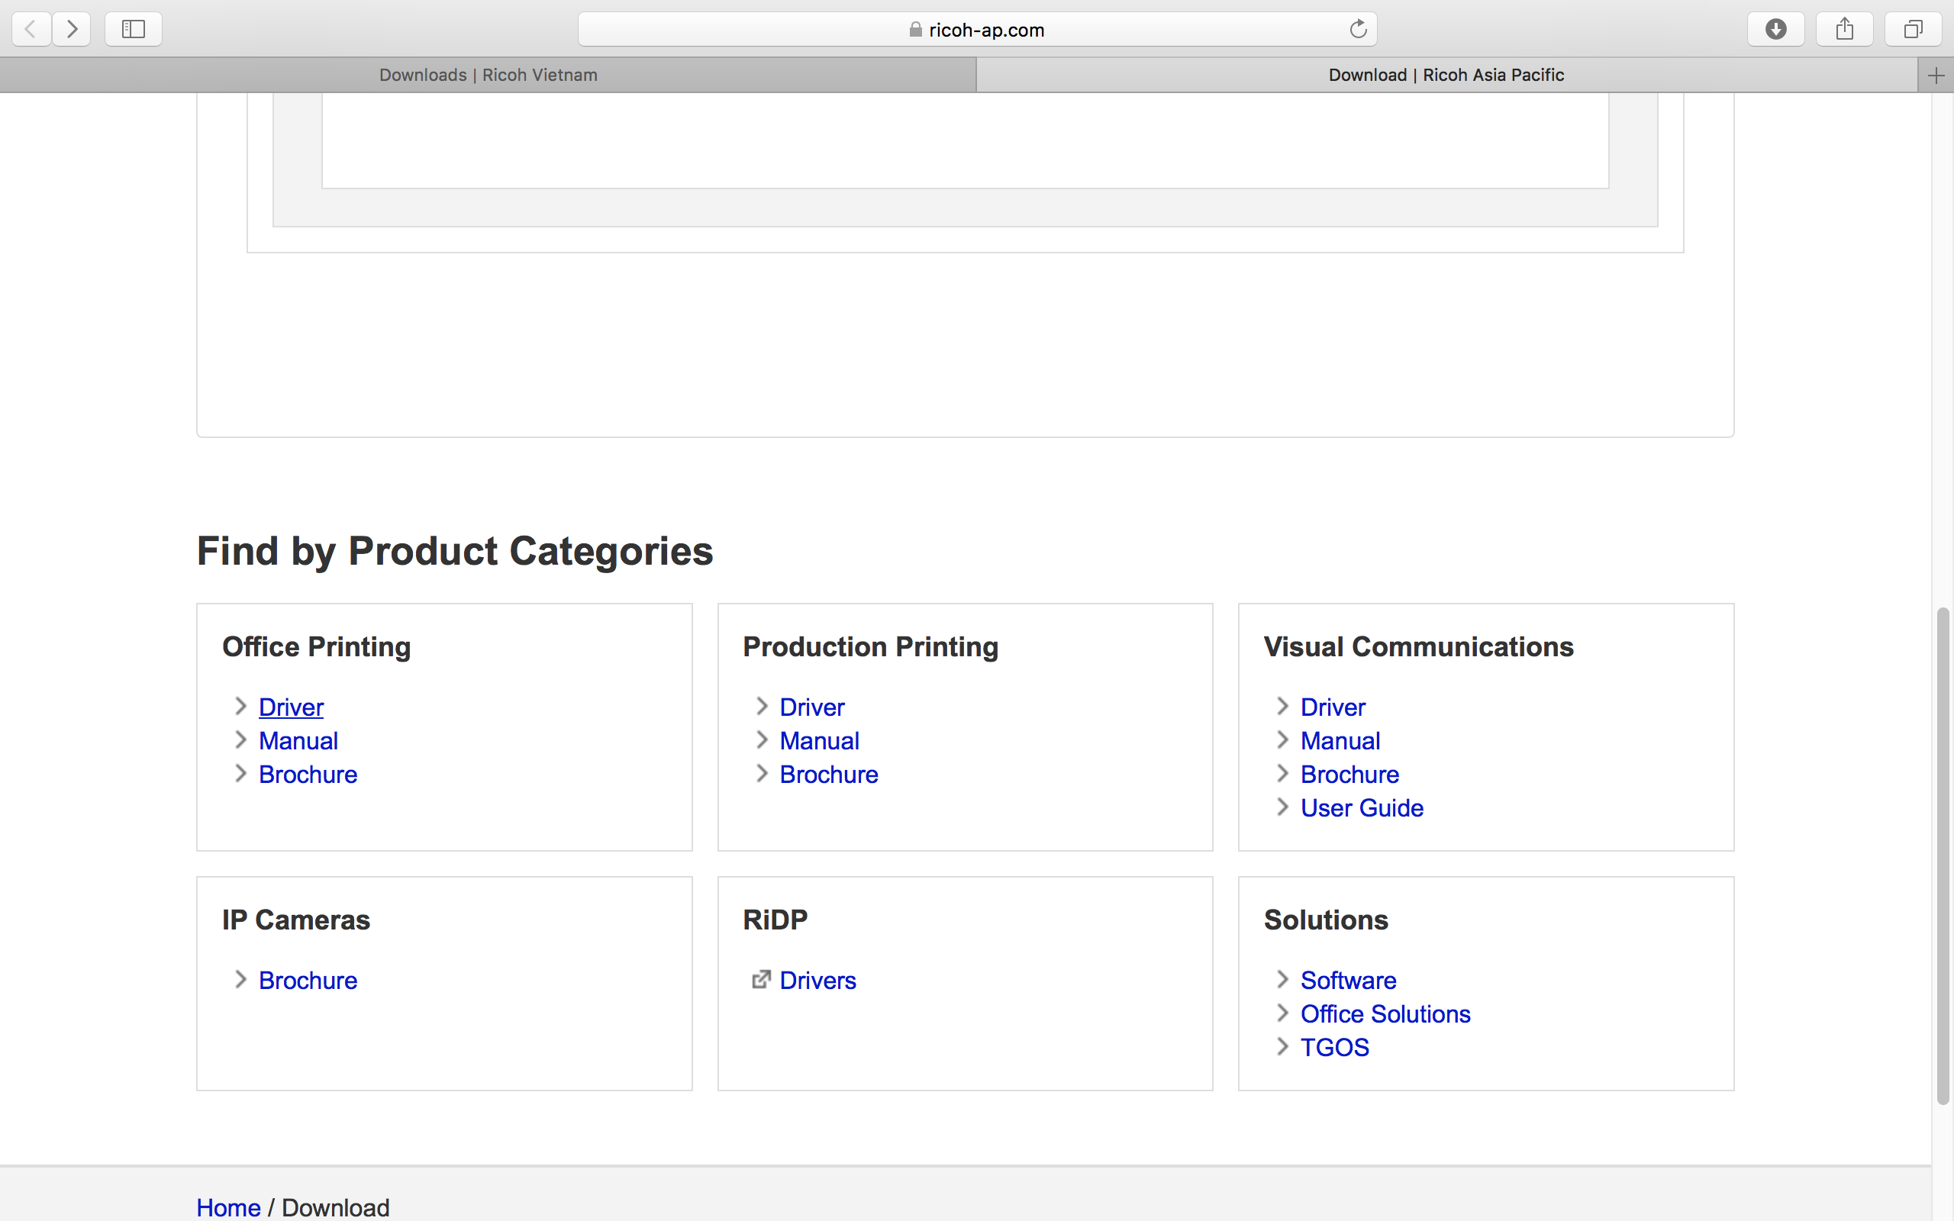
Task: Open the Office Printing Driver link
Action: (x=291, y=707)
